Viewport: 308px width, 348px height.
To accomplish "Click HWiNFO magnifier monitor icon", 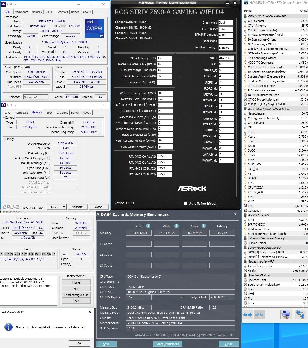I will (286, 315).
